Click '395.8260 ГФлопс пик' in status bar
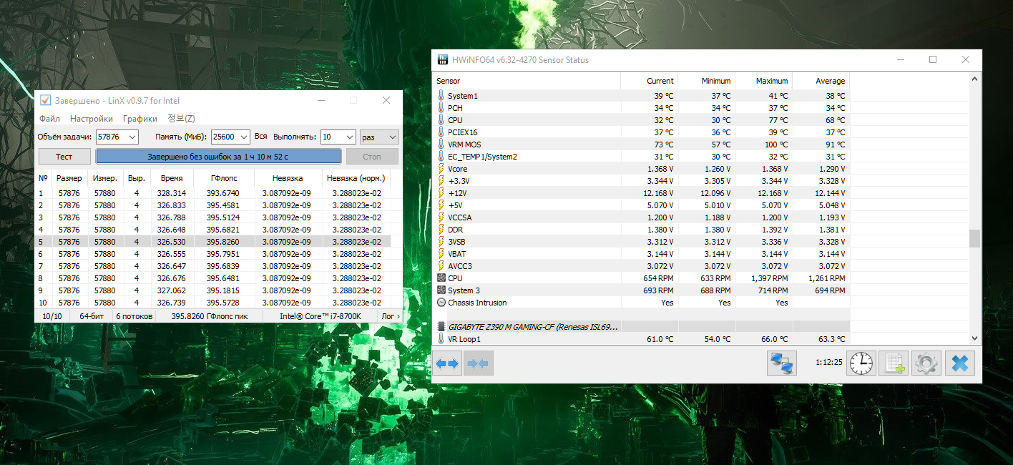The width and height of the screenshot is (1013, 465). (x=210, y=316)
